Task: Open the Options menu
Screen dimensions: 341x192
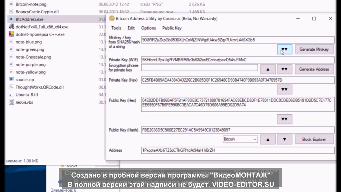Action: click(148, 28)
